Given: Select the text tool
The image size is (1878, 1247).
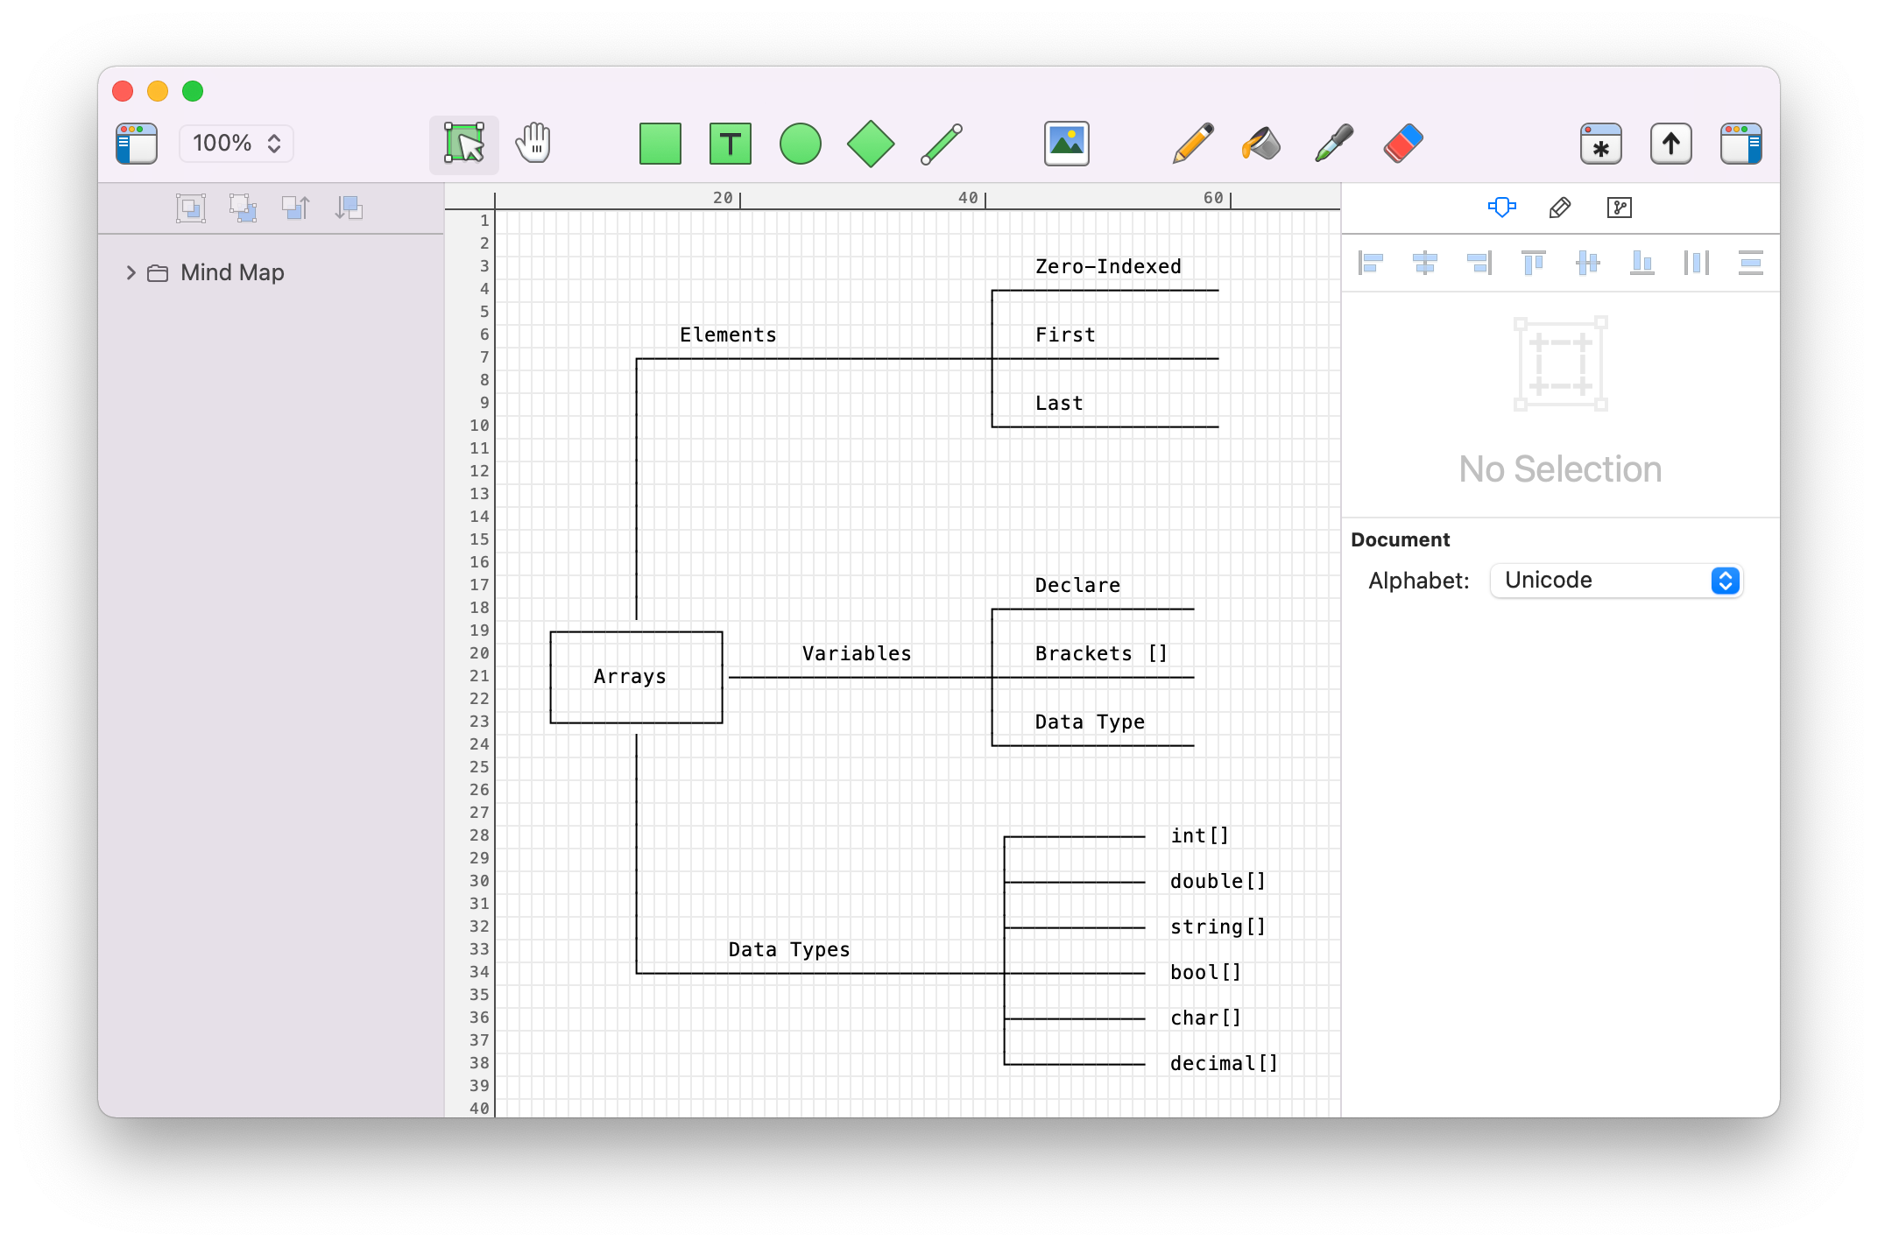Looking at the screenshot, I should (730, 142).
